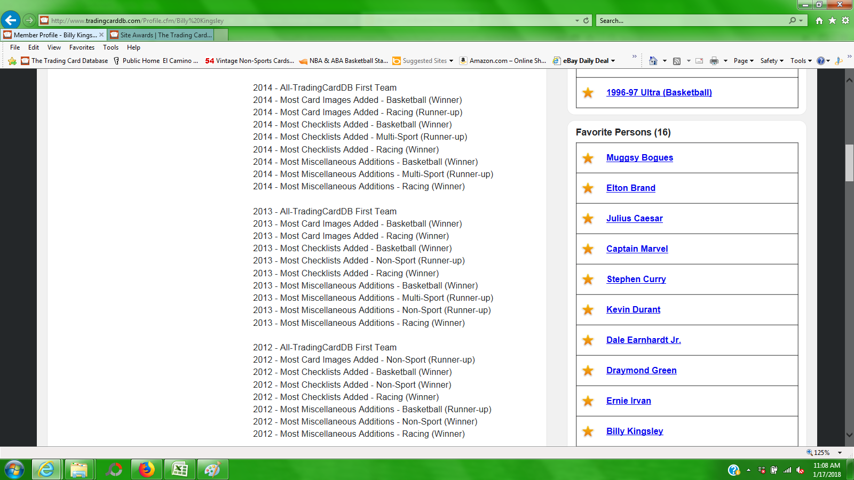Screen dimensions: 854x480
Task: Open Excel from the taskbar
Action: tap(179, 470)
